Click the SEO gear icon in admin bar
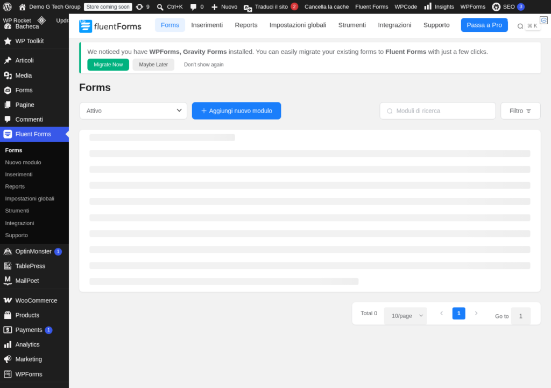 tap(496, 6)
